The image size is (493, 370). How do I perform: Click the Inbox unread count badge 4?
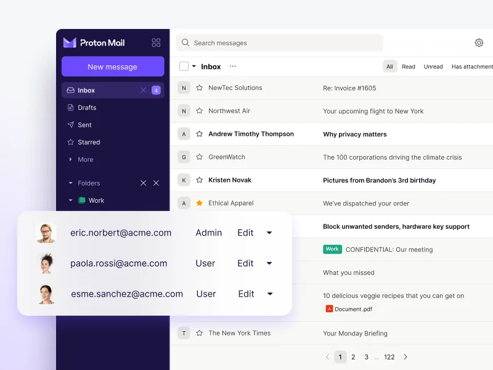pyautogui.click(x=156, y=90)
